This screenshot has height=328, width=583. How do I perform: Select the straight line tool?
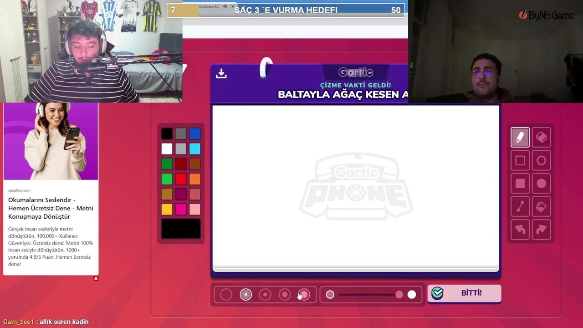tap(520, 206)
